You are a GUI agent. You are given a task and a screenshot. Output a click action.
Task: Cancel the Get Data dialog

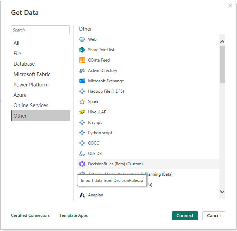(214, 215)
